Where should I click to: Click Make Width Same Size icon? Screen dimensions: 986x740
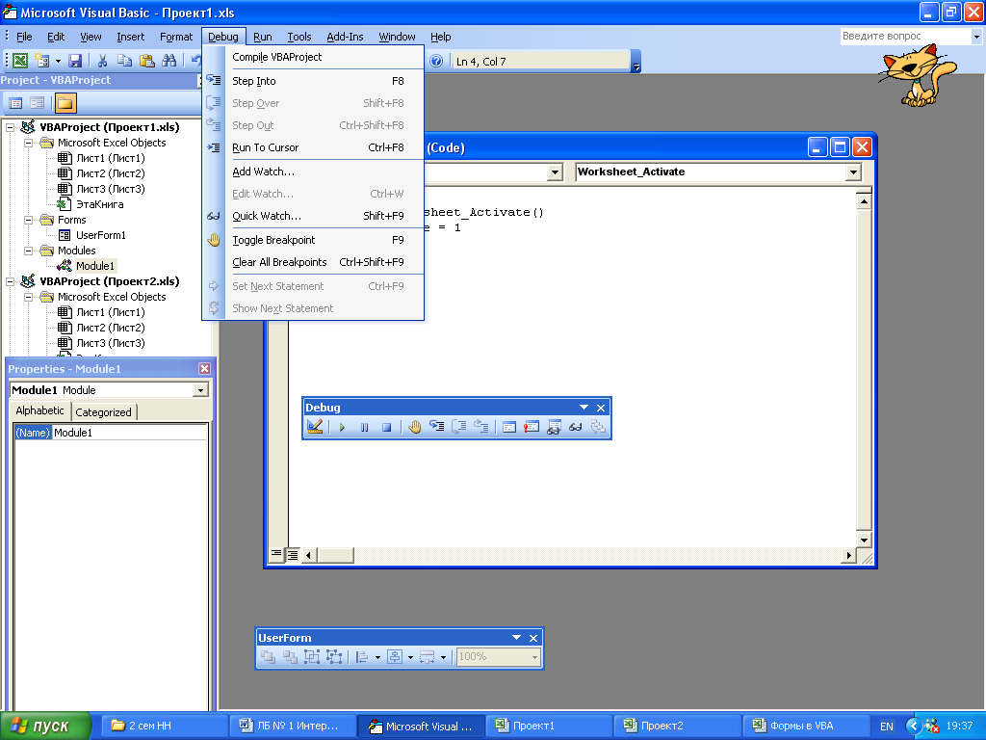(427, 657)
